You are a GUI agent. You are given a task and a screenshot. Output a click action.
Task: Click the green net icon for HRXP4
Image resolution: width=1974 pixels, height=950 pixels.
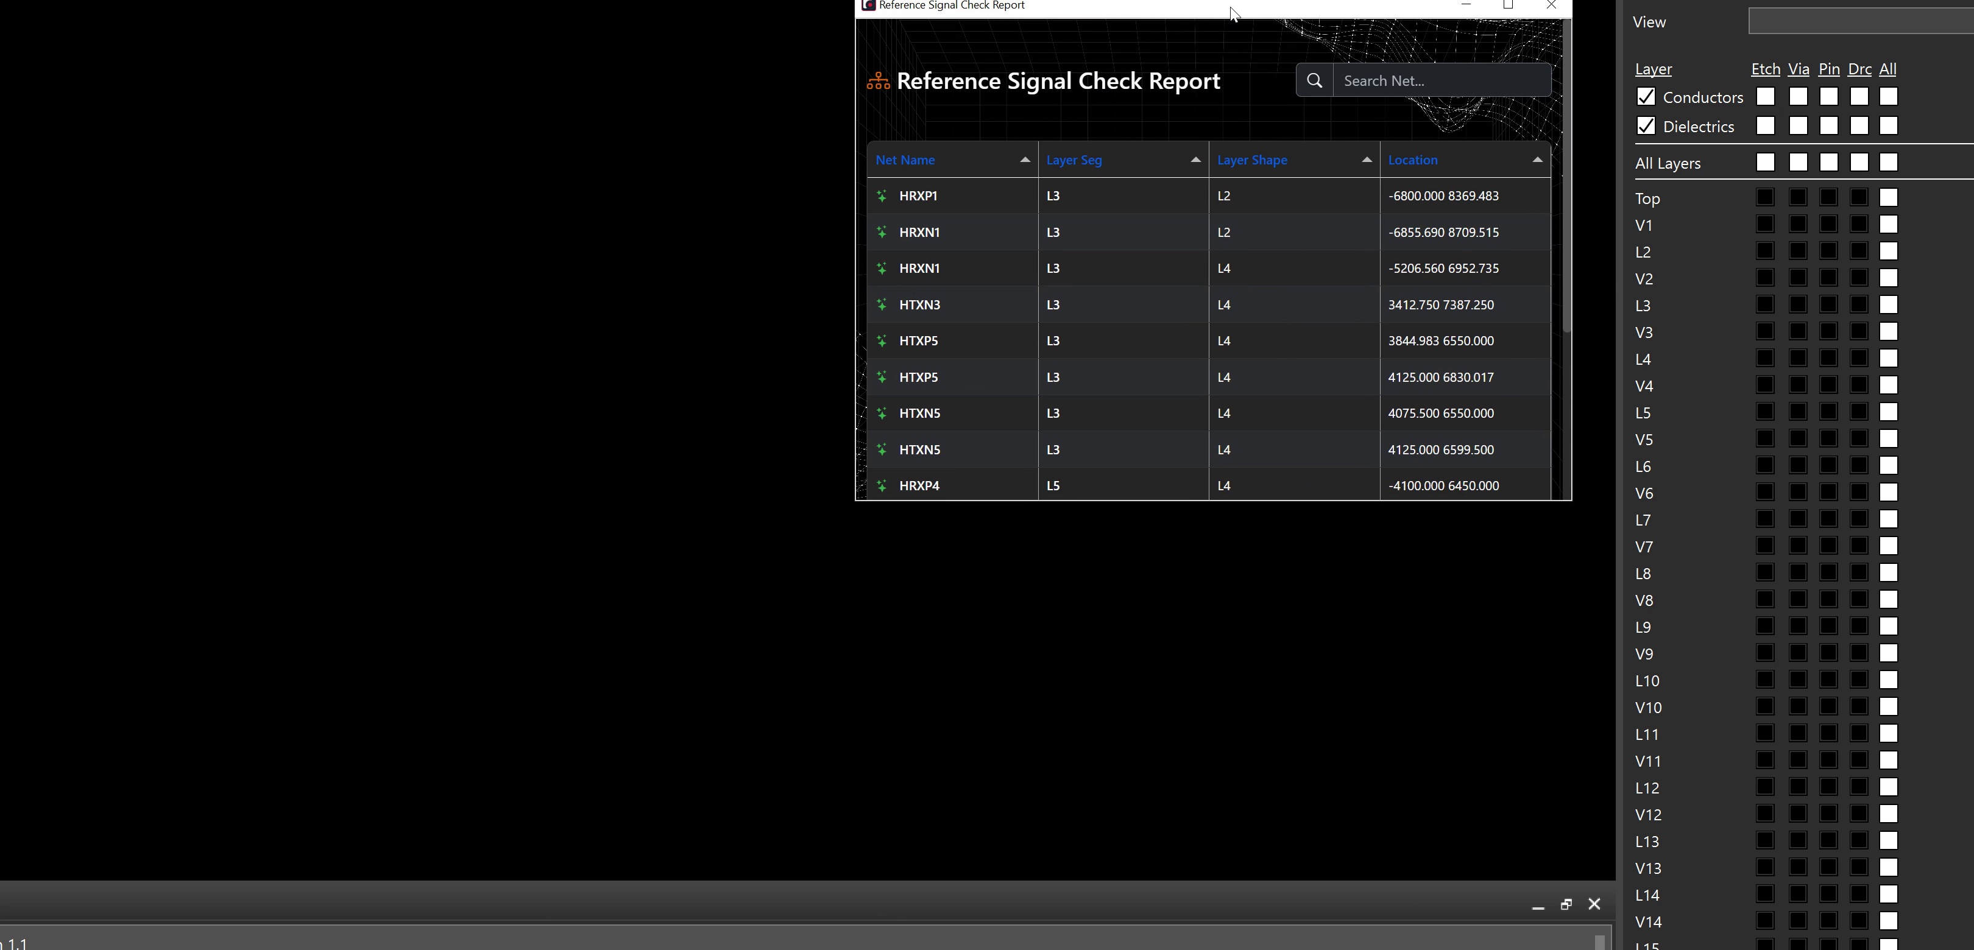click(x=882, y=486)
